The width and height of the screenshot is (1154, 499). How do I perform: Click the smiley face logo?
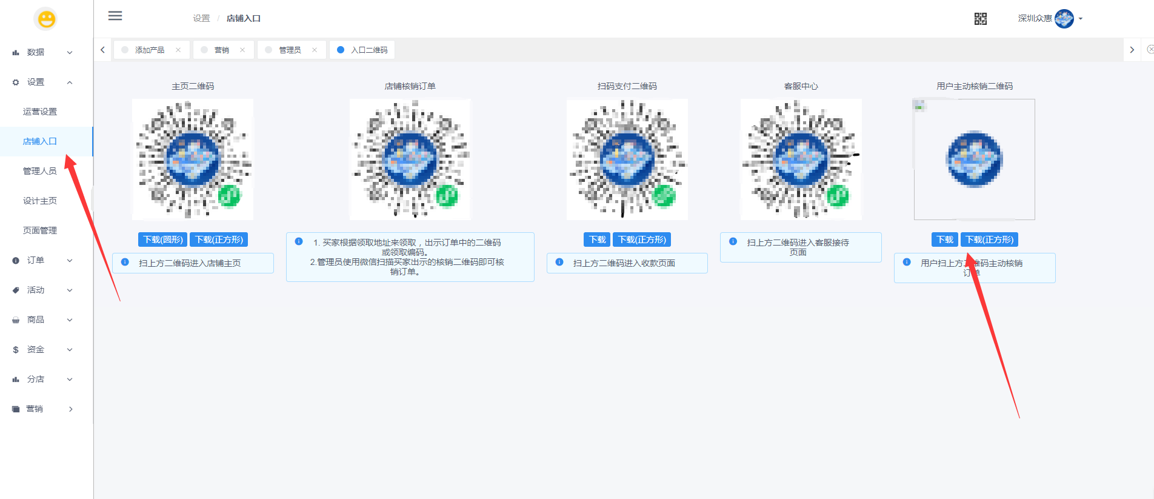pos(47,19)
